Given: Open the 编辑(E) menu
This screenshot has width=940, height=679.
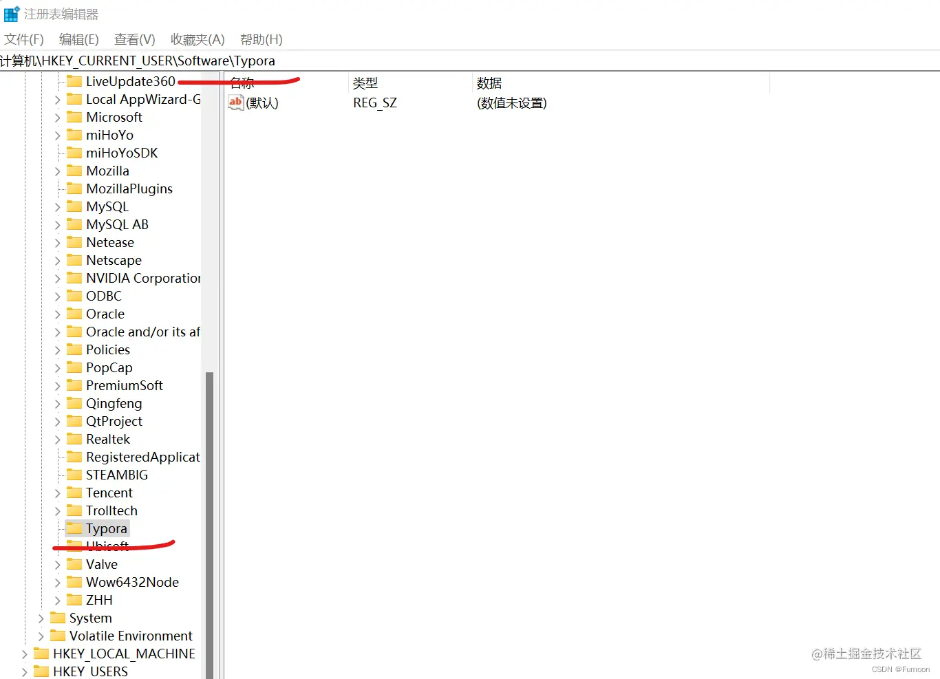Looking at the screenshot, I should 79,39.
